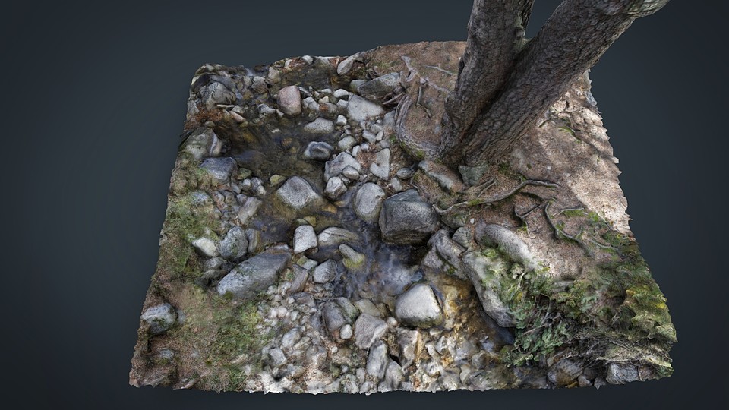Select the smooth rounded rock near bottom center
The image size is (729, 410).
point(418,305)
